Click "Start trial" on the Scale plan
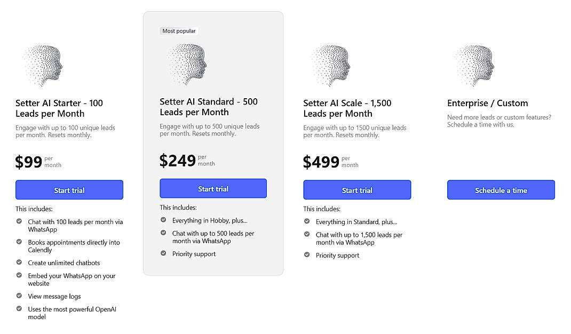 356,189
